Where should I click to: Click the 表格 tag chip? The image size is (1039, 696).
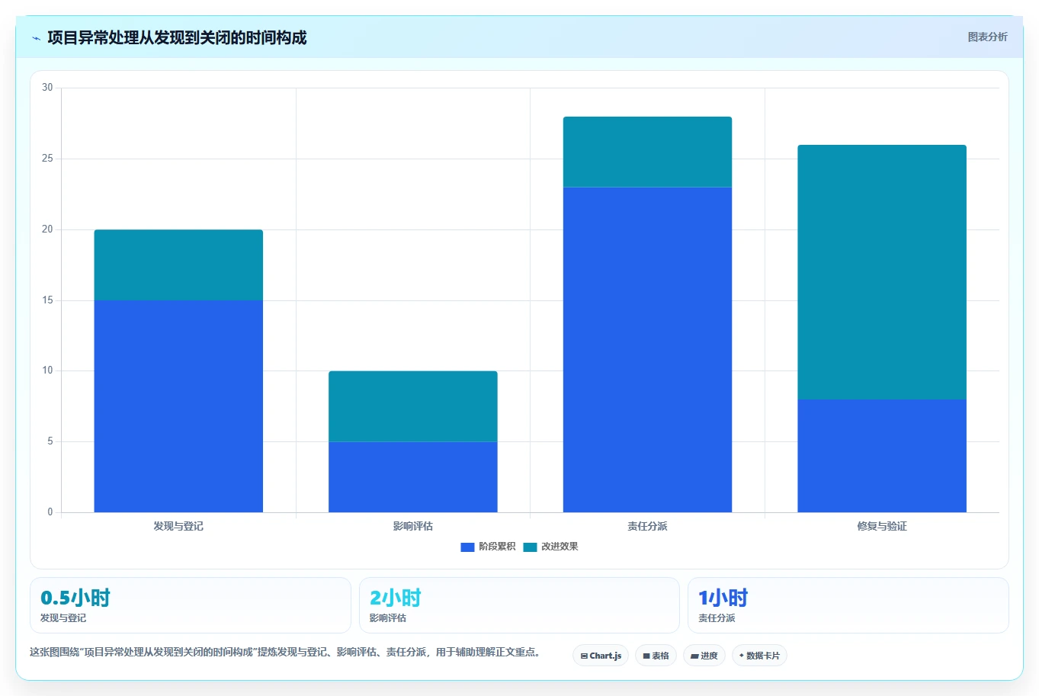tap(656, 656)
